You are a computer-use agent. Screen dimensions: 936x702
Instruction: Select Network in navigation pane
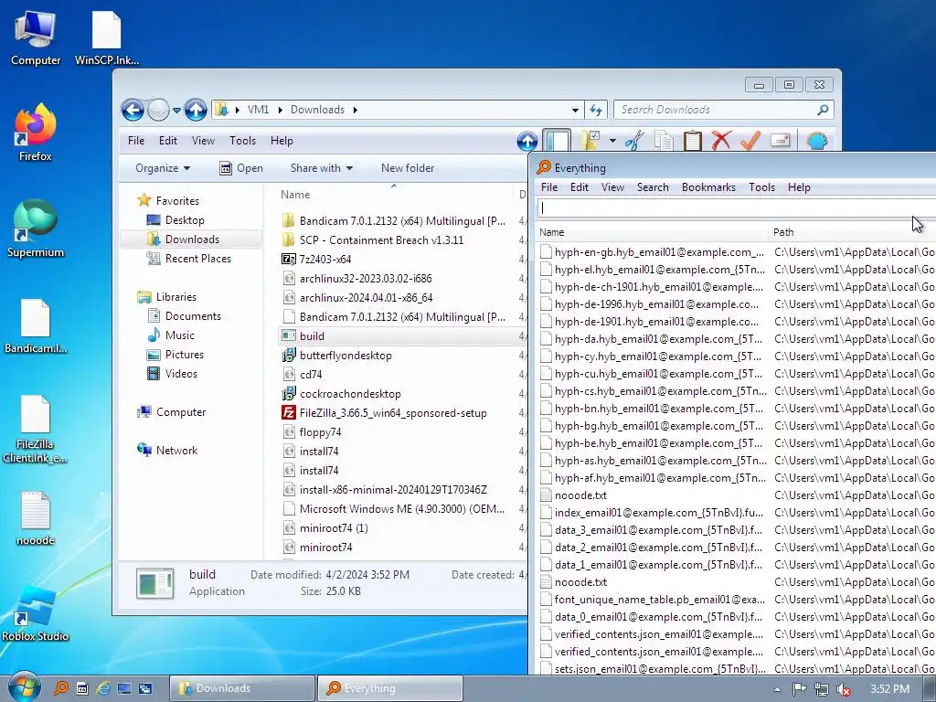tap(176, 450)
